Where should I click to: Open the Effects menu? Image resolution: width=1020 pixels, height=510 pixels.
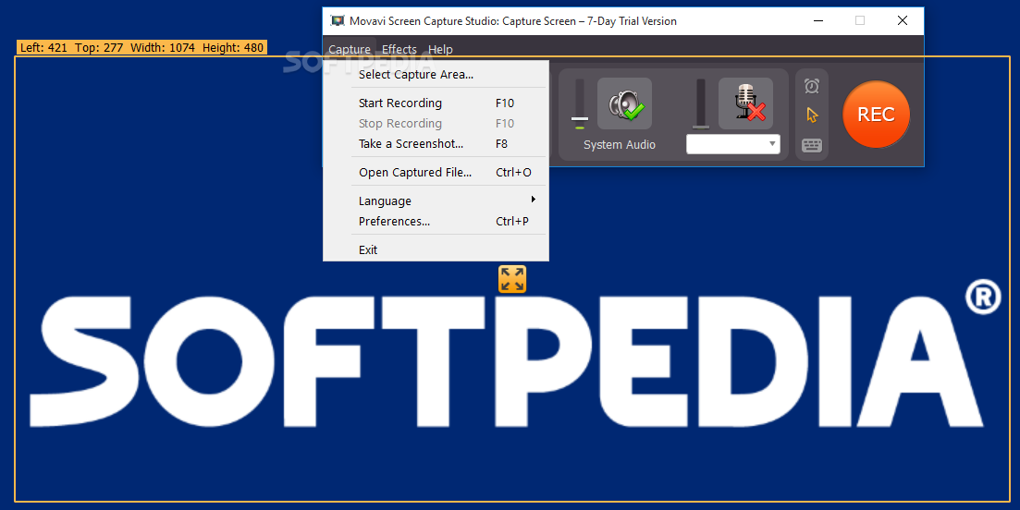pyautogui.click(x=399, y=49)
